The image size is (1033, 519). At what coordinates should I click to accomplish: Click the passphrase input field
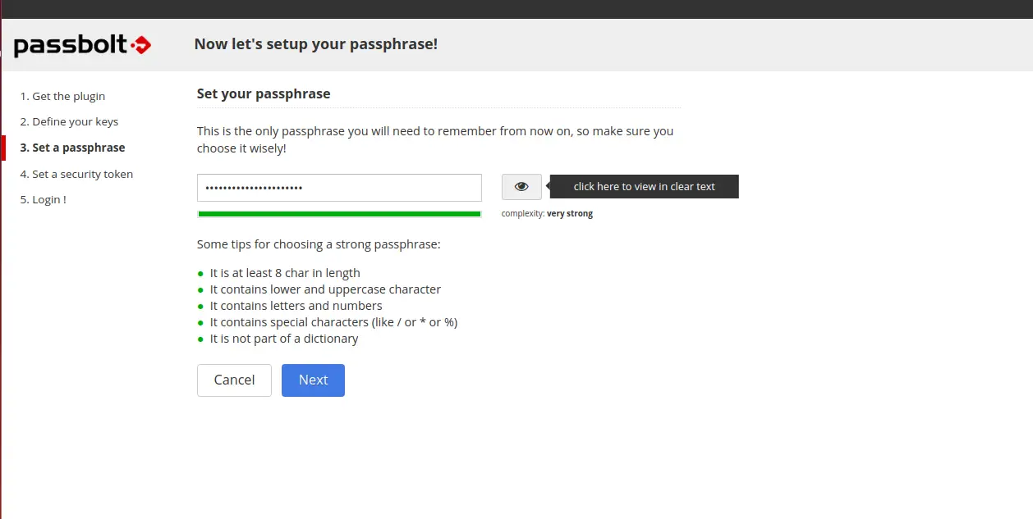coord(339,188)
